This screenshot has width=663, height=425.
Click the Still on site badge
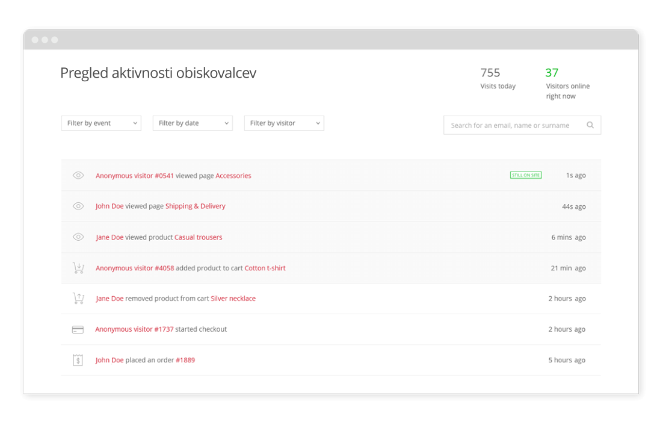[x=526, y=175]
